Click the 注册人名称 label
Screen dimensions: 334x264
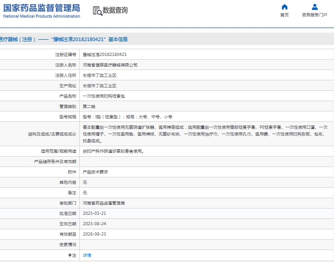click(x=66, y=65)
